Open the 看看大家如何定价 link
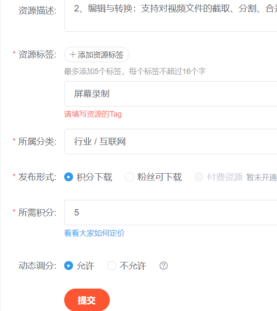This screenshot has height=311, width=277. [x=94, y=233]
